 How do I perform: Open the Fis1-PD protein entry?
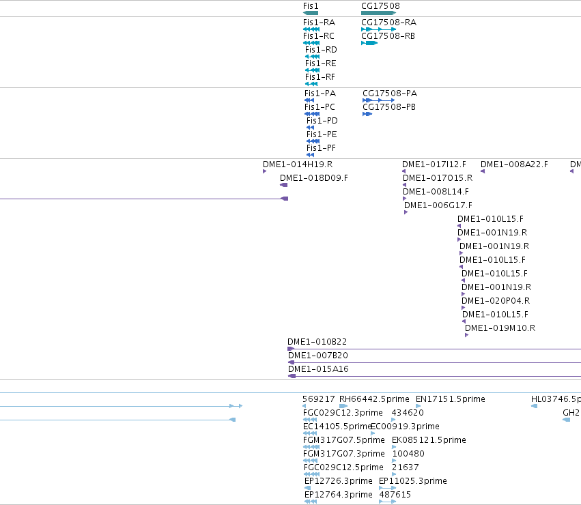[x=322, y=121]
